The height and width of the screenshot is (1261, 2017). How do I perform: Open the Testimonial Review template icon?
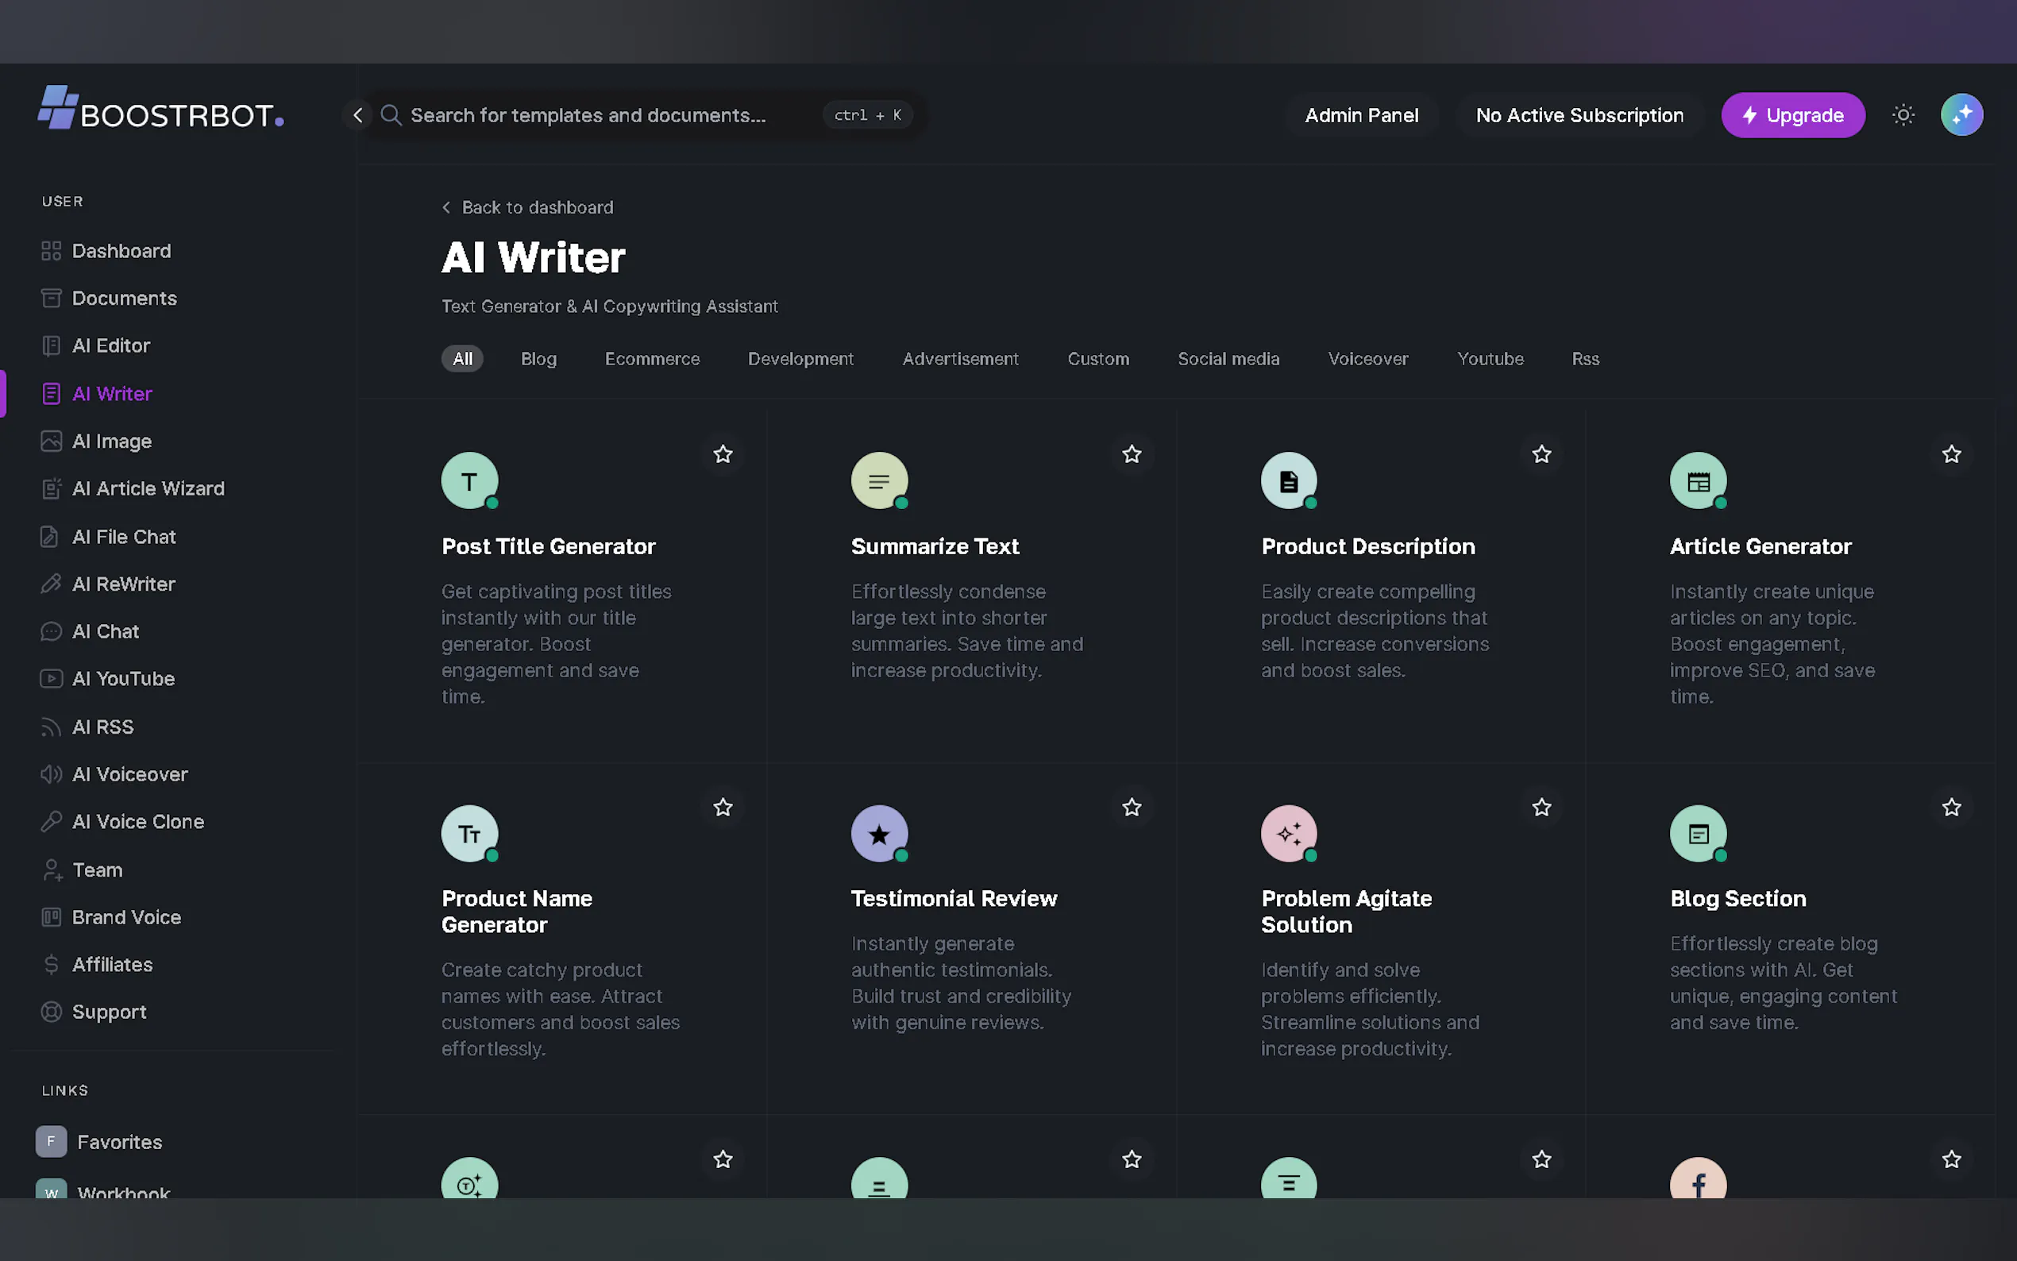(x=879, y=833)
